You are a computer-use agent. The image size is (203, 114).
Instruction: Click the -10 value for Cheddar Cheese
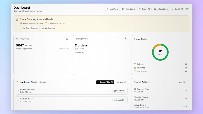185,99
